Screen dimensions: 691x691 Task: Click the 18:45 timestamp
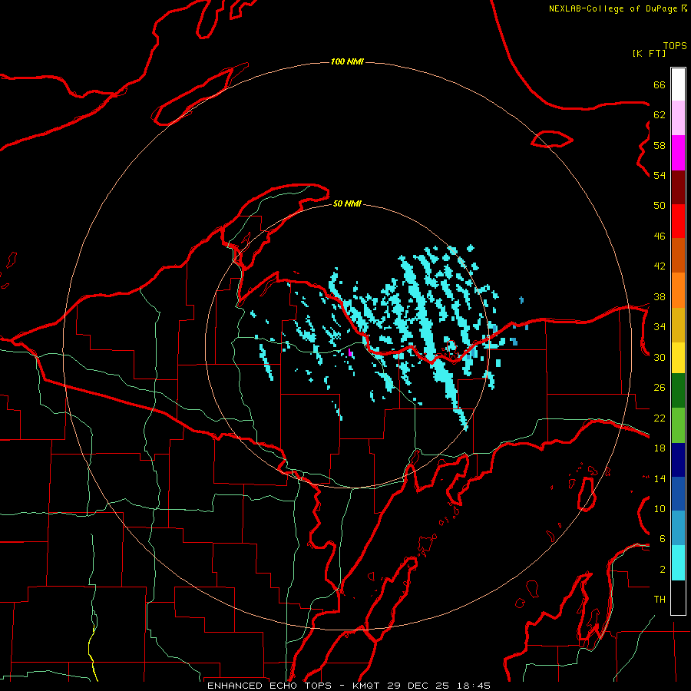[473, 686]
